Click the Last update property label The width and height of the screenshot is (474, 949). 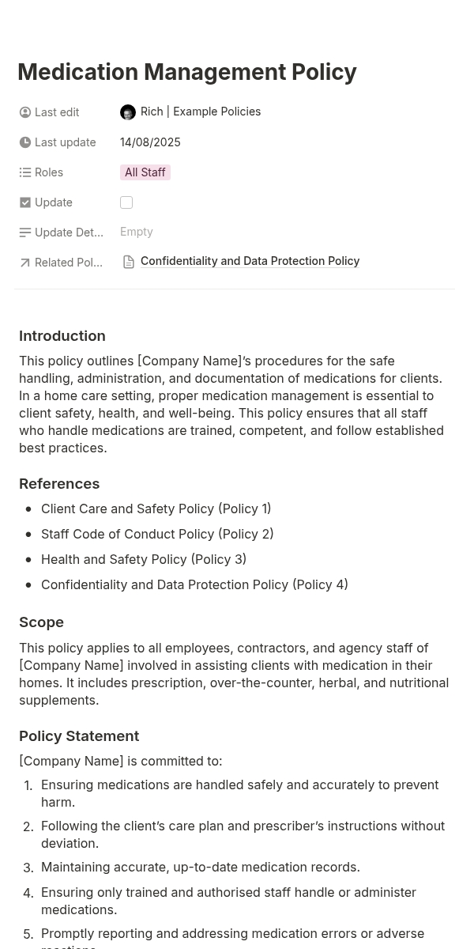(x=65, y=142)
